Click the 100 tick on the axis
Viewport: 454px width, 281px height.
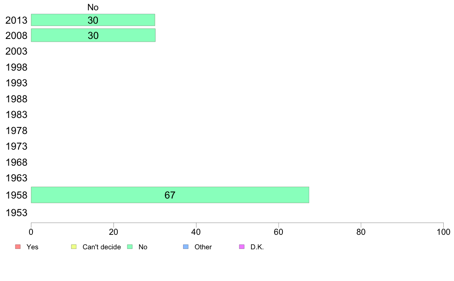point(443,232)
